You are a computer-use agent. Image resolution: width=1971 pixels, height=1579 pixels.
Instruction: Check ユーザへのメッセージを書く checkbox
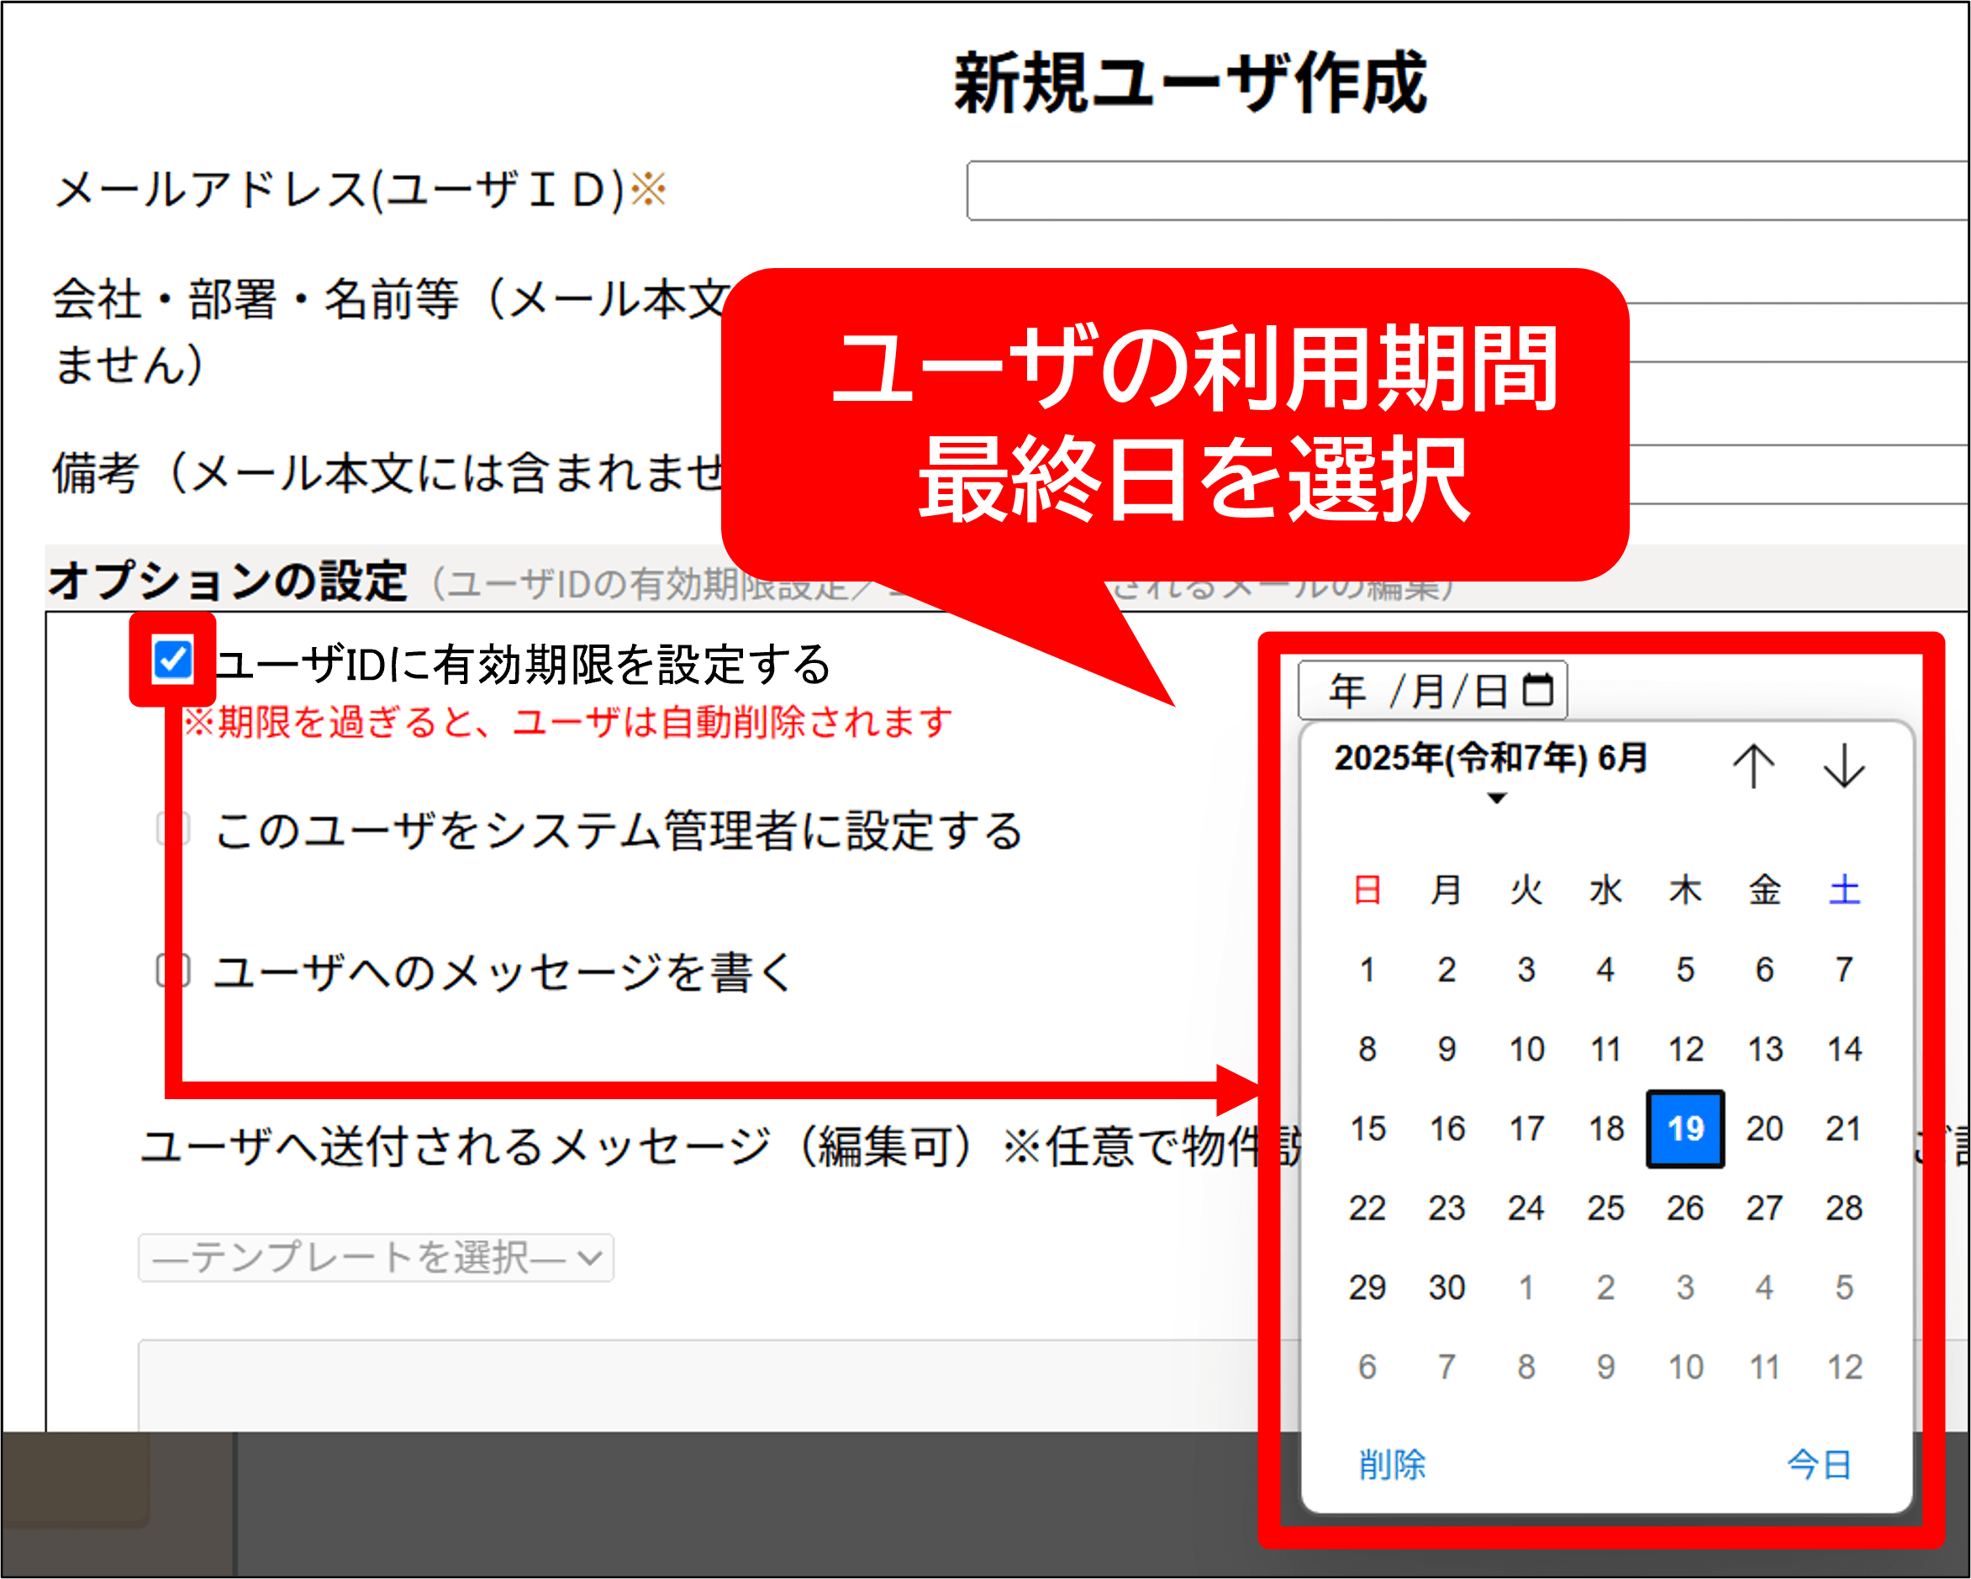click(x=173, y=970)
